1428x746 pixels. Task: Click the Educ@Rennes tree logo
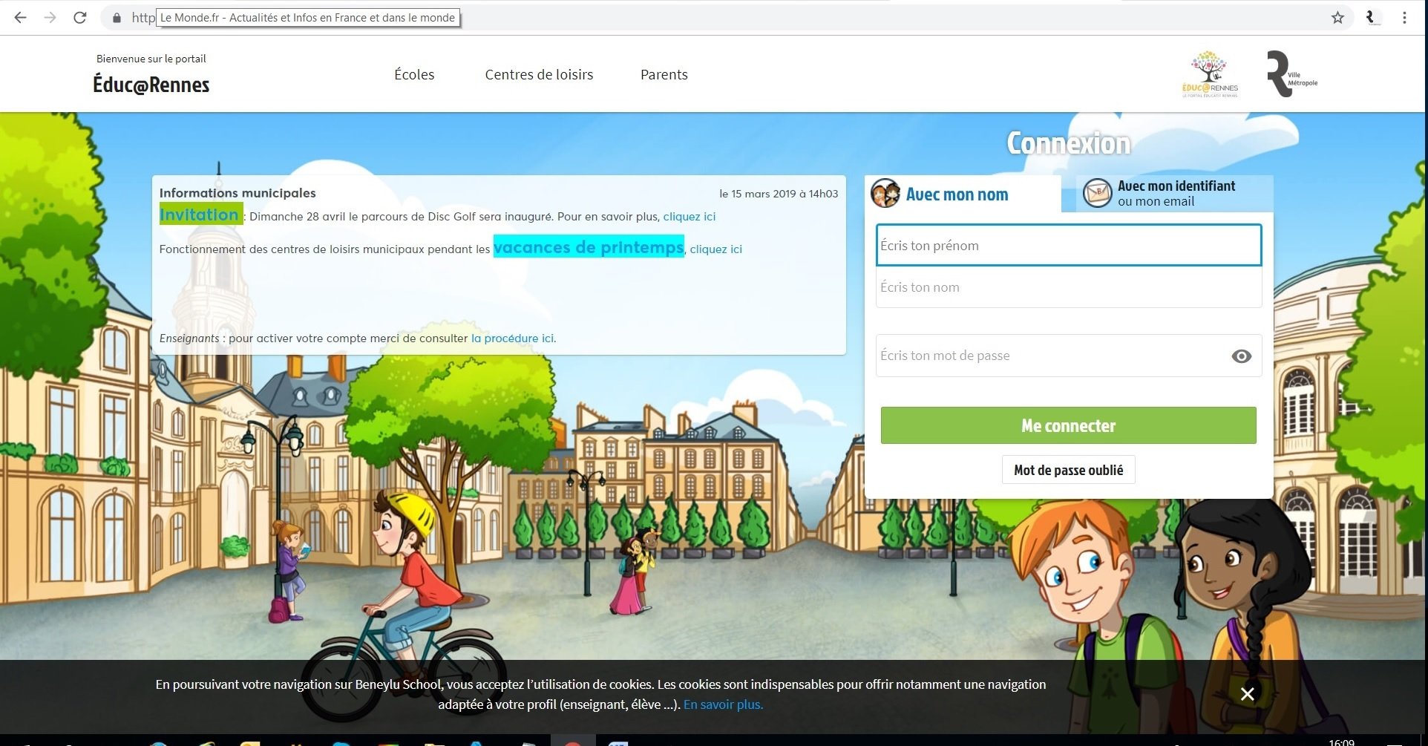[1210, 74]
